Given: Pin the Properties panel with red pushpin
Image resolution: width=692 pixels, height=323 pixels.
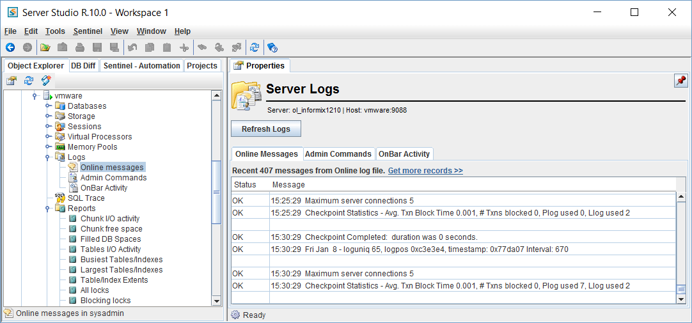Looking at the screenshot, I should tap(680, 81).
